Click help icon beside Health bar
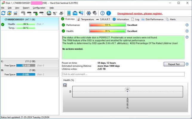This screenshot has height=119, width=192. tap(187, 31)
